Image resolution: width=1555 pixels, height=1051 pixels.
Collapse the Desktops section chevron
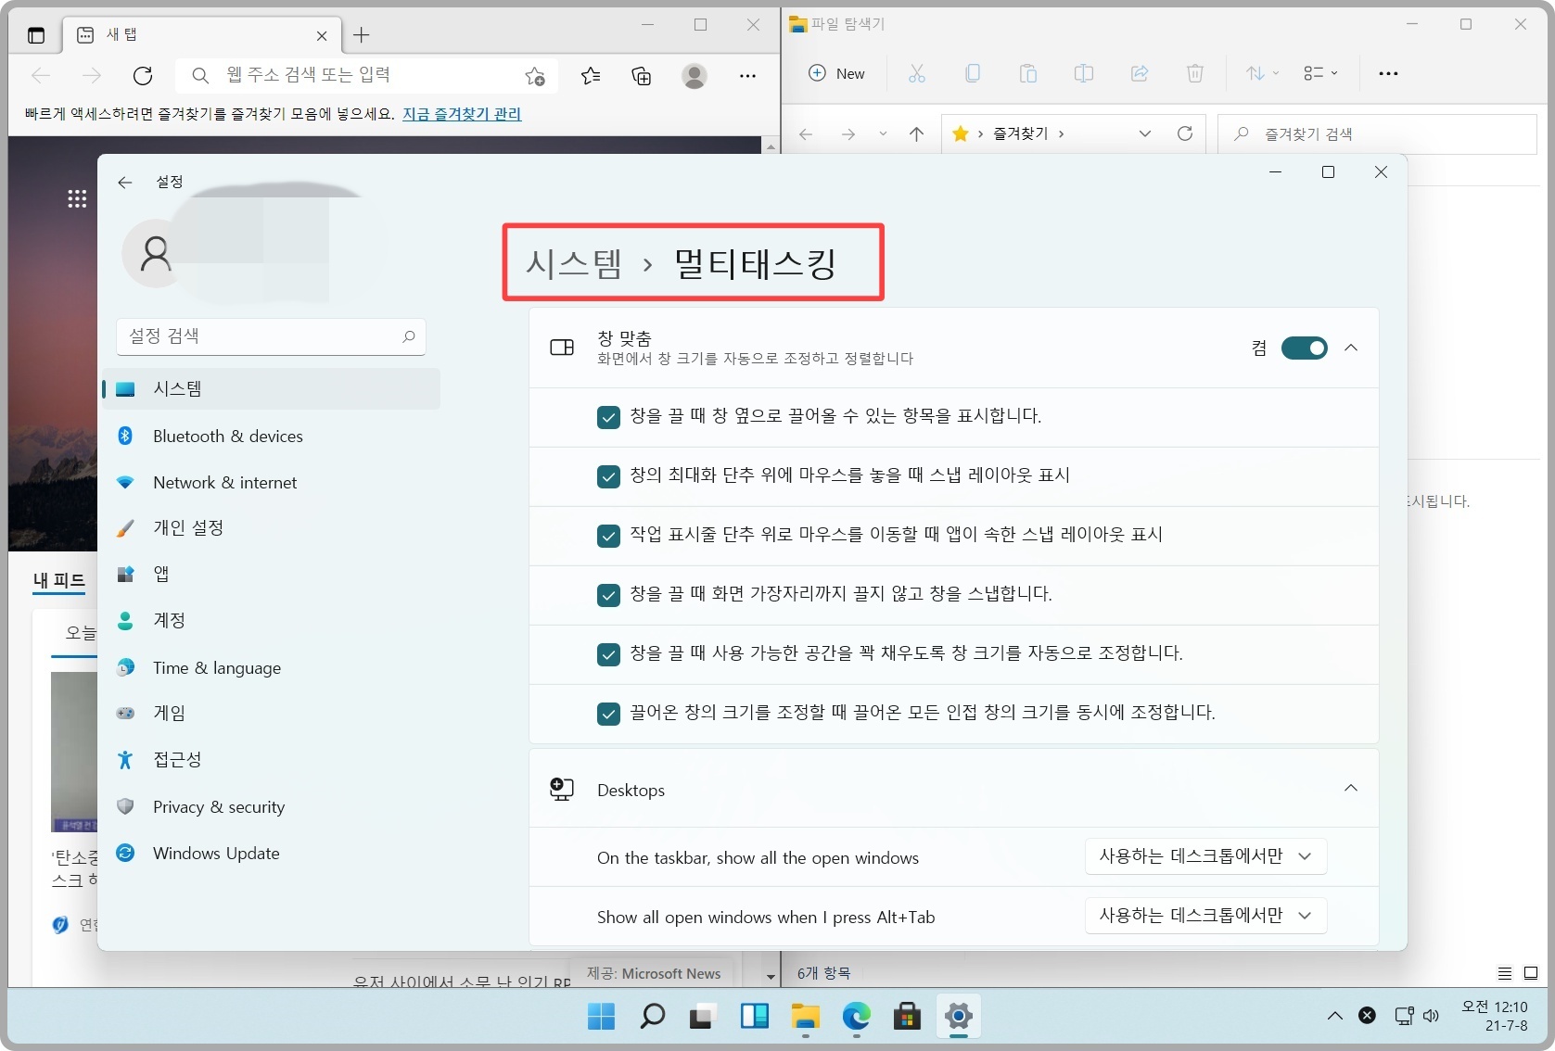[x=1351, y=788]
